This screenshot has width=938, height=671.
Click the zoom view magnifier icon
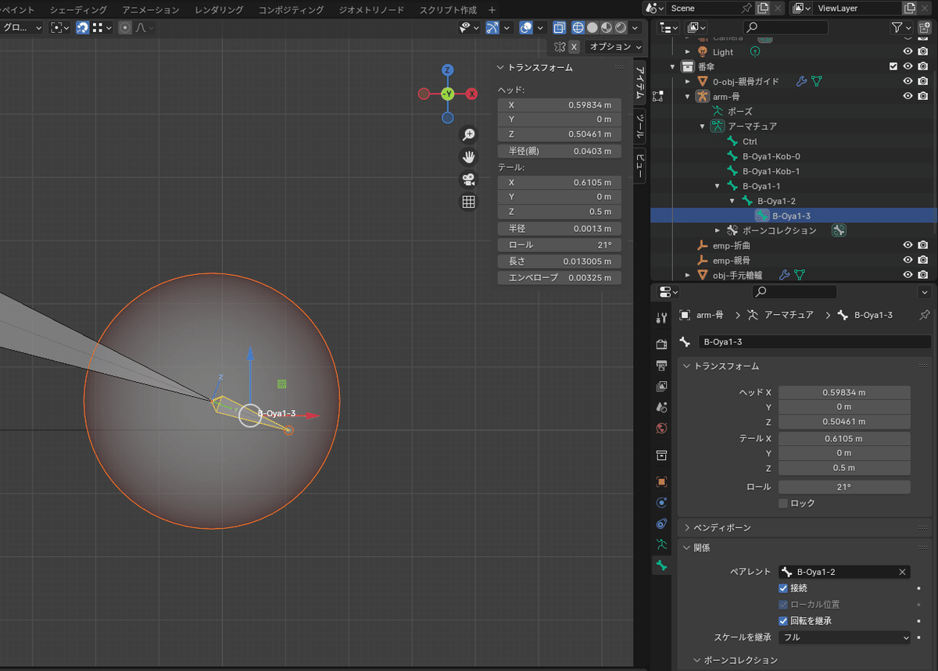click(468, 134)
